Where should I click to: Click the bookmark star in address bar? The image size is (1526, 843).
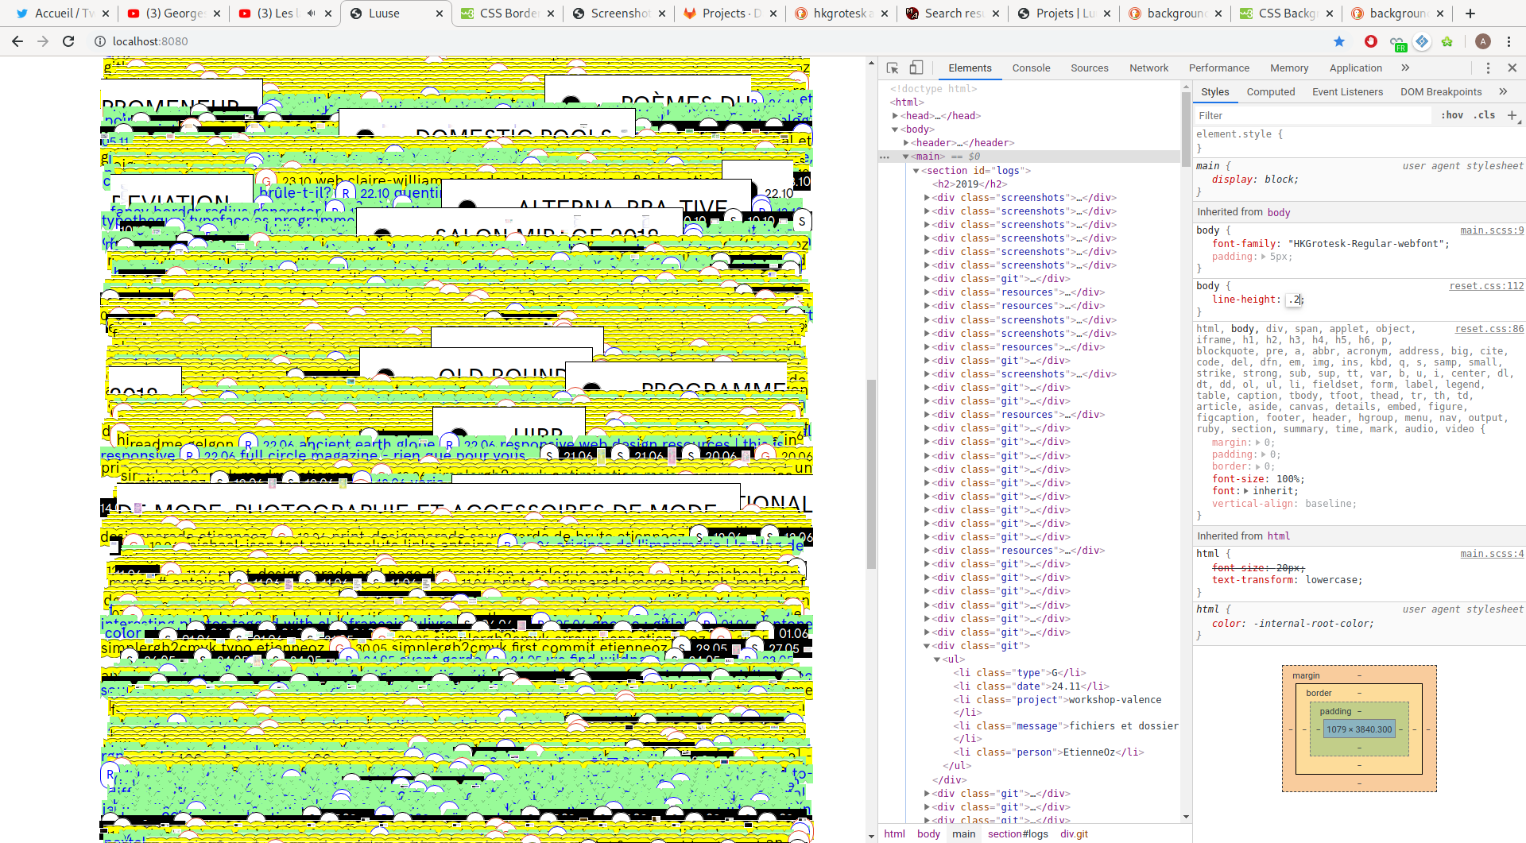(x=1339, y=41)
